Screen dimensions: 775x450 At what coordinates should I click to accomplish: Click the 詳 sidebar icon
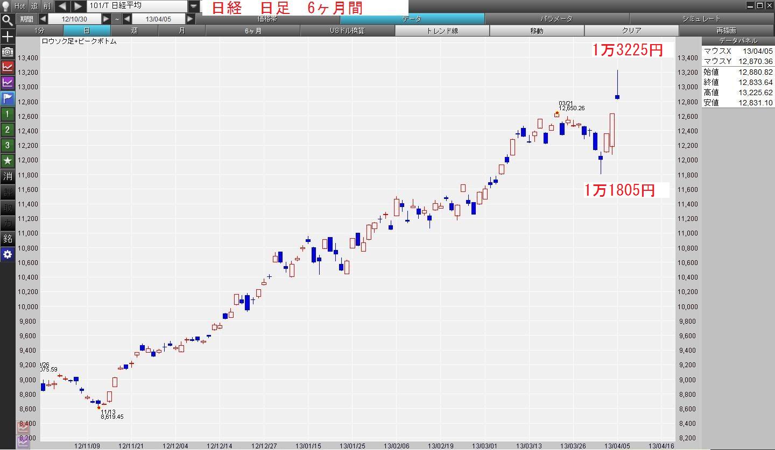8,192
